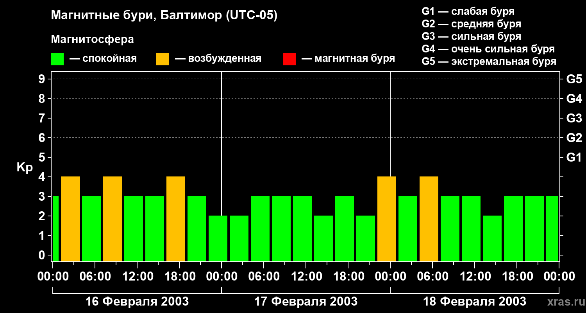Click the 'Магнитосфера' legend heading
This screenshot has height=313, width=586.
coord(92,40)
